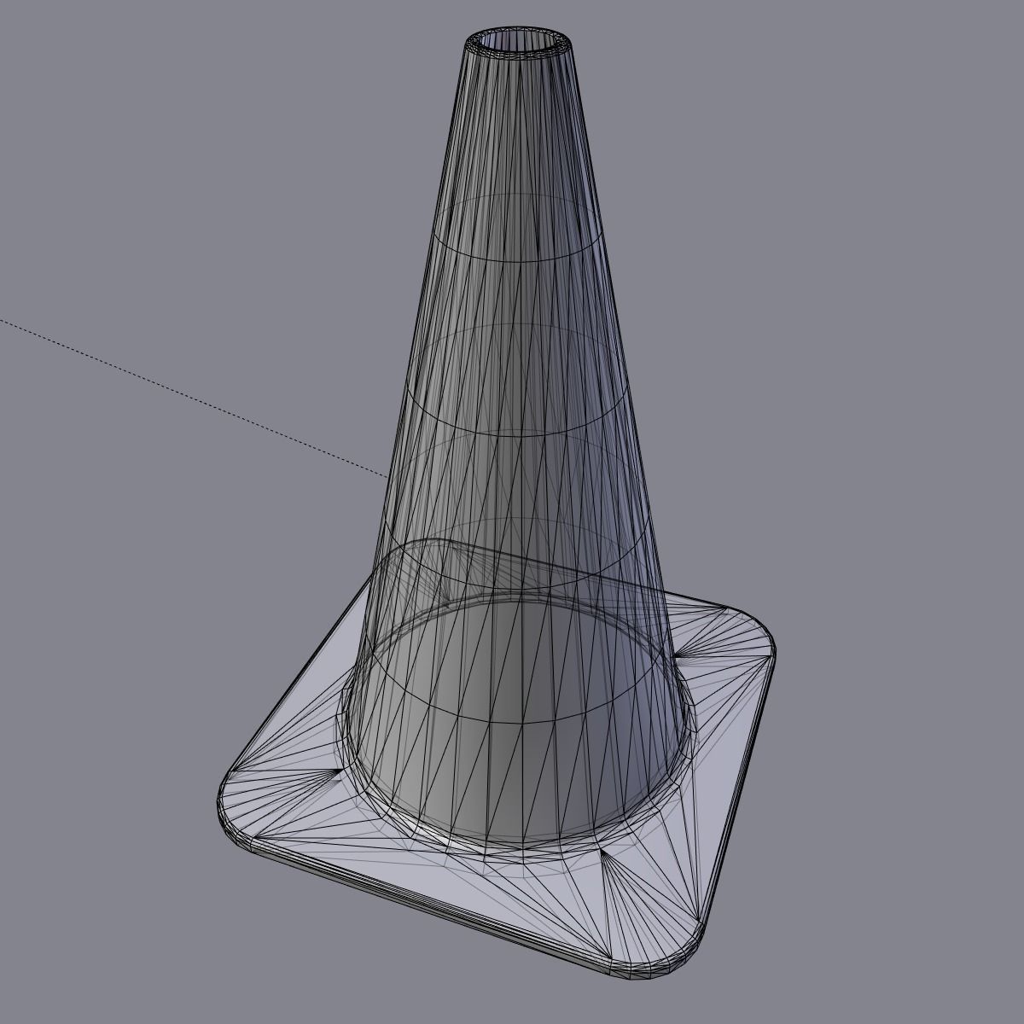Click the circular opening at the cone's top
Screen dimensions: 1024x1024
pos(518,41)
